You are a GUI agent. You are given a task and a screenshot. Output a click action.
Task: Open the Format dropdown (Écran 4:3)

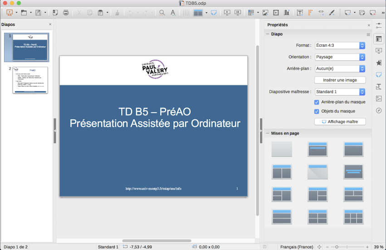pyautogui.click(x=340, y=45)
